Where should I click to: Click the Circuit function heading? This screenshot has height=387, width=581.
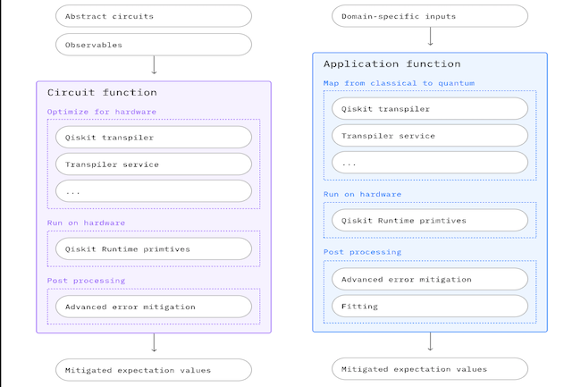coord(102,92)
